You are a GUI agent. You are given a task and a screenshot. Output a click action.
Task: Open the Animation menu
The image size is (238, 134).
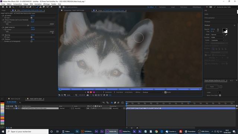click(38, 4)
